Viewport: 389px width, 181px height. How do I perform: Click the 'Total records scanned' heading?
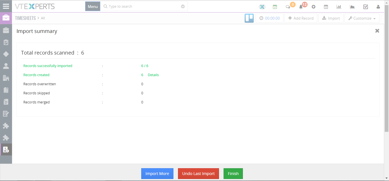pyautogui.click(x=48, y=53)
